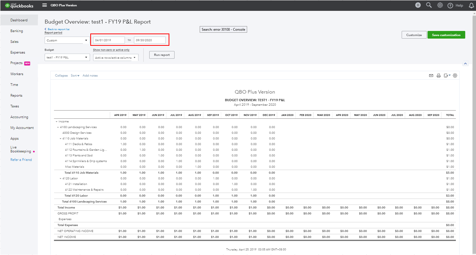Open the search magnifier icon
The height and width of the screenshot is (255, 476).
[x=429, y=5]
